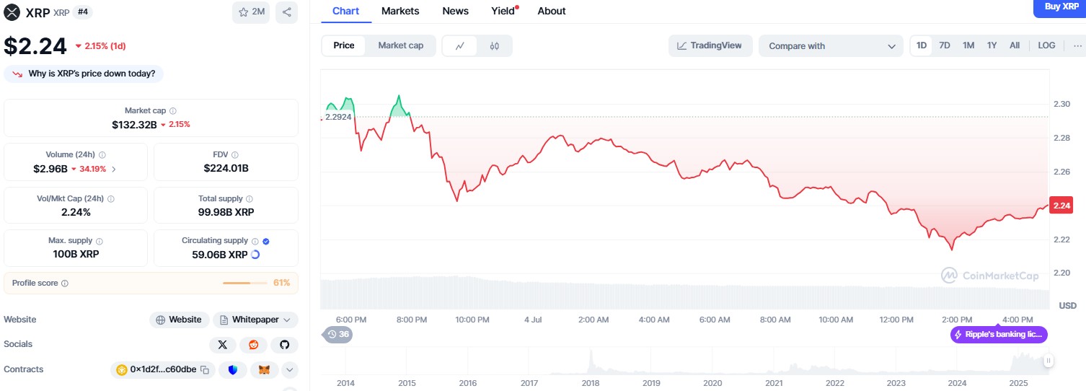Switch to the Markets tab

(x=399, y=11)
